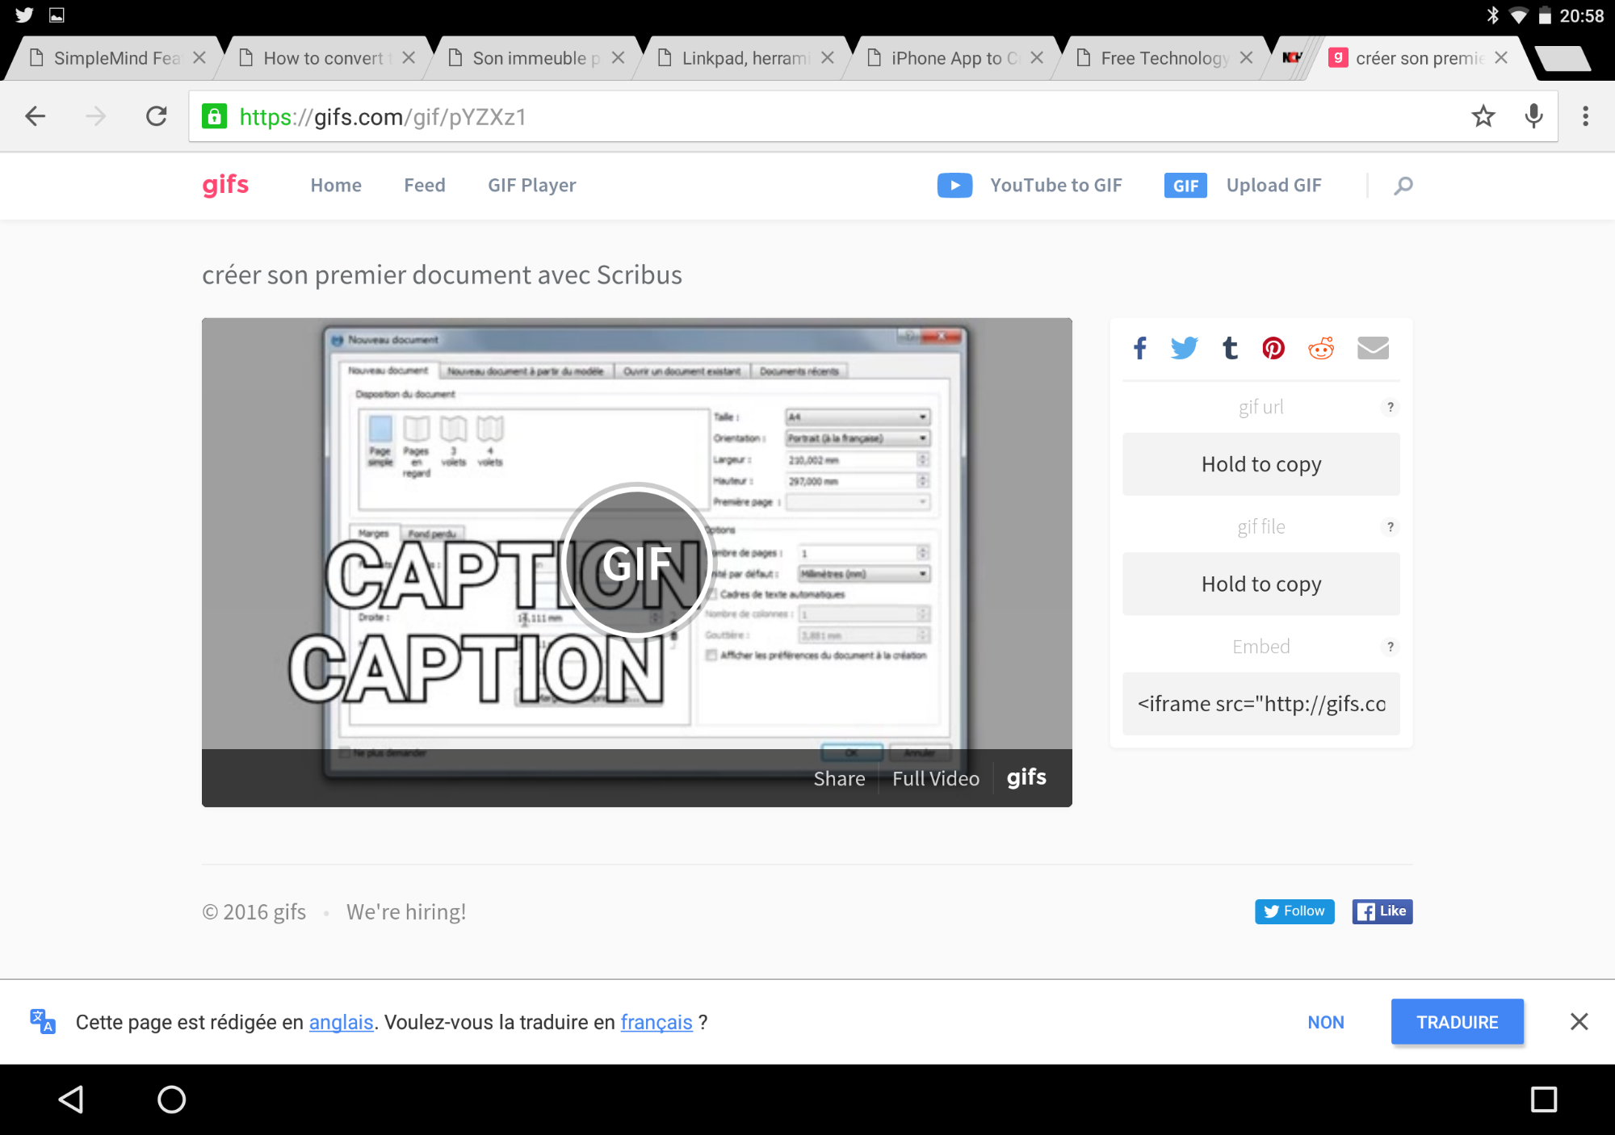Tap Android home button
Image resolution: width=1615 pixels, height=1135 pixels.
pos(171,1099)
